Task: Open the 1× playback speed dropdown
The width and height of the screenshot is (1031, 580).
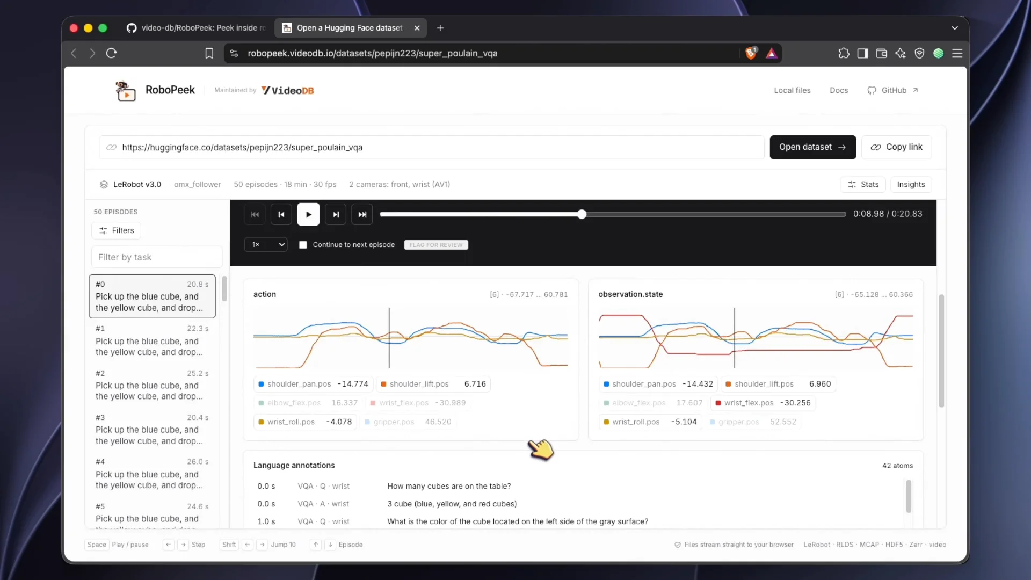Action: 266,245
